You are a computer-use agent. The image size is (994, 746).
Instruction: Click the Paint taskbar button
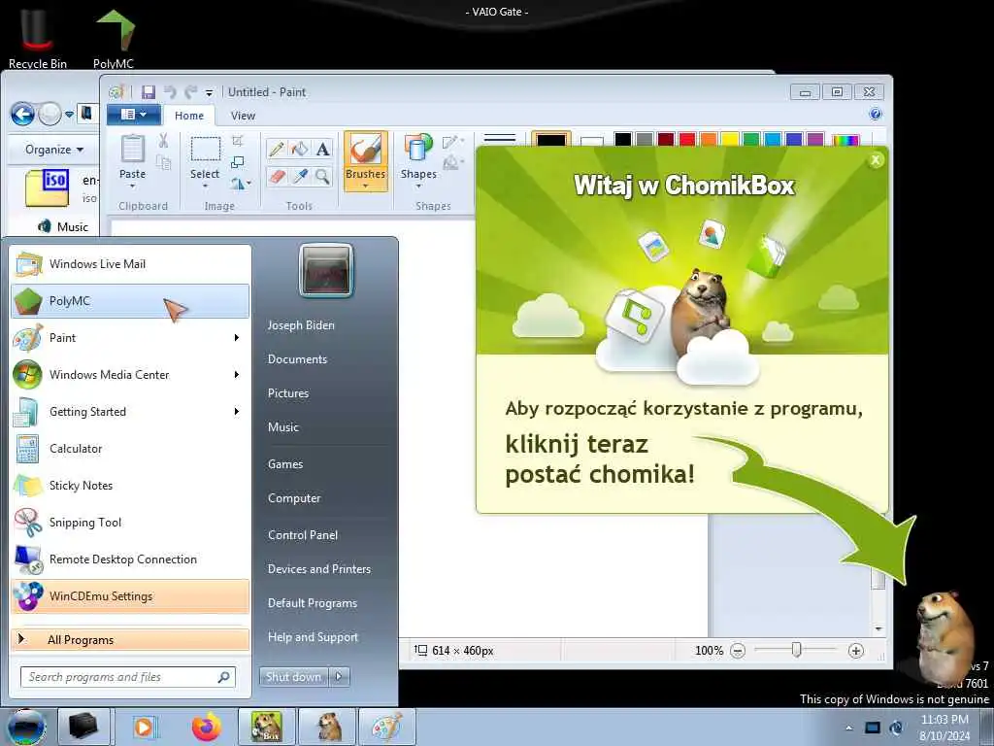point(386,727)
